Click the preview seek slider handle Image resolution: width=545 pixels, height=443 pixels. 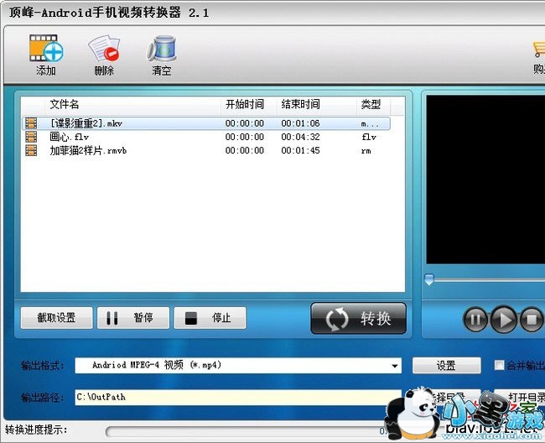coord(429,279)
